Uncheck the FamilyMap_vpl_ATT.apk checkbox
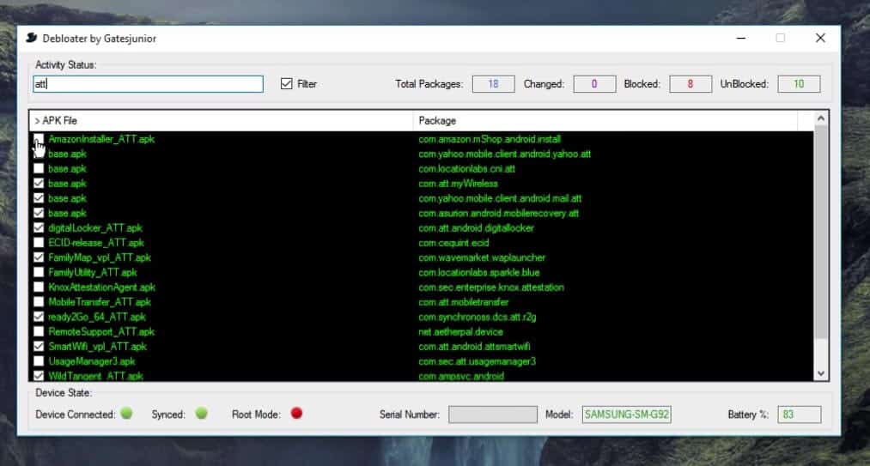Viewport: 870px width, 466px height. pyautogui.click(x=39, y=257)
